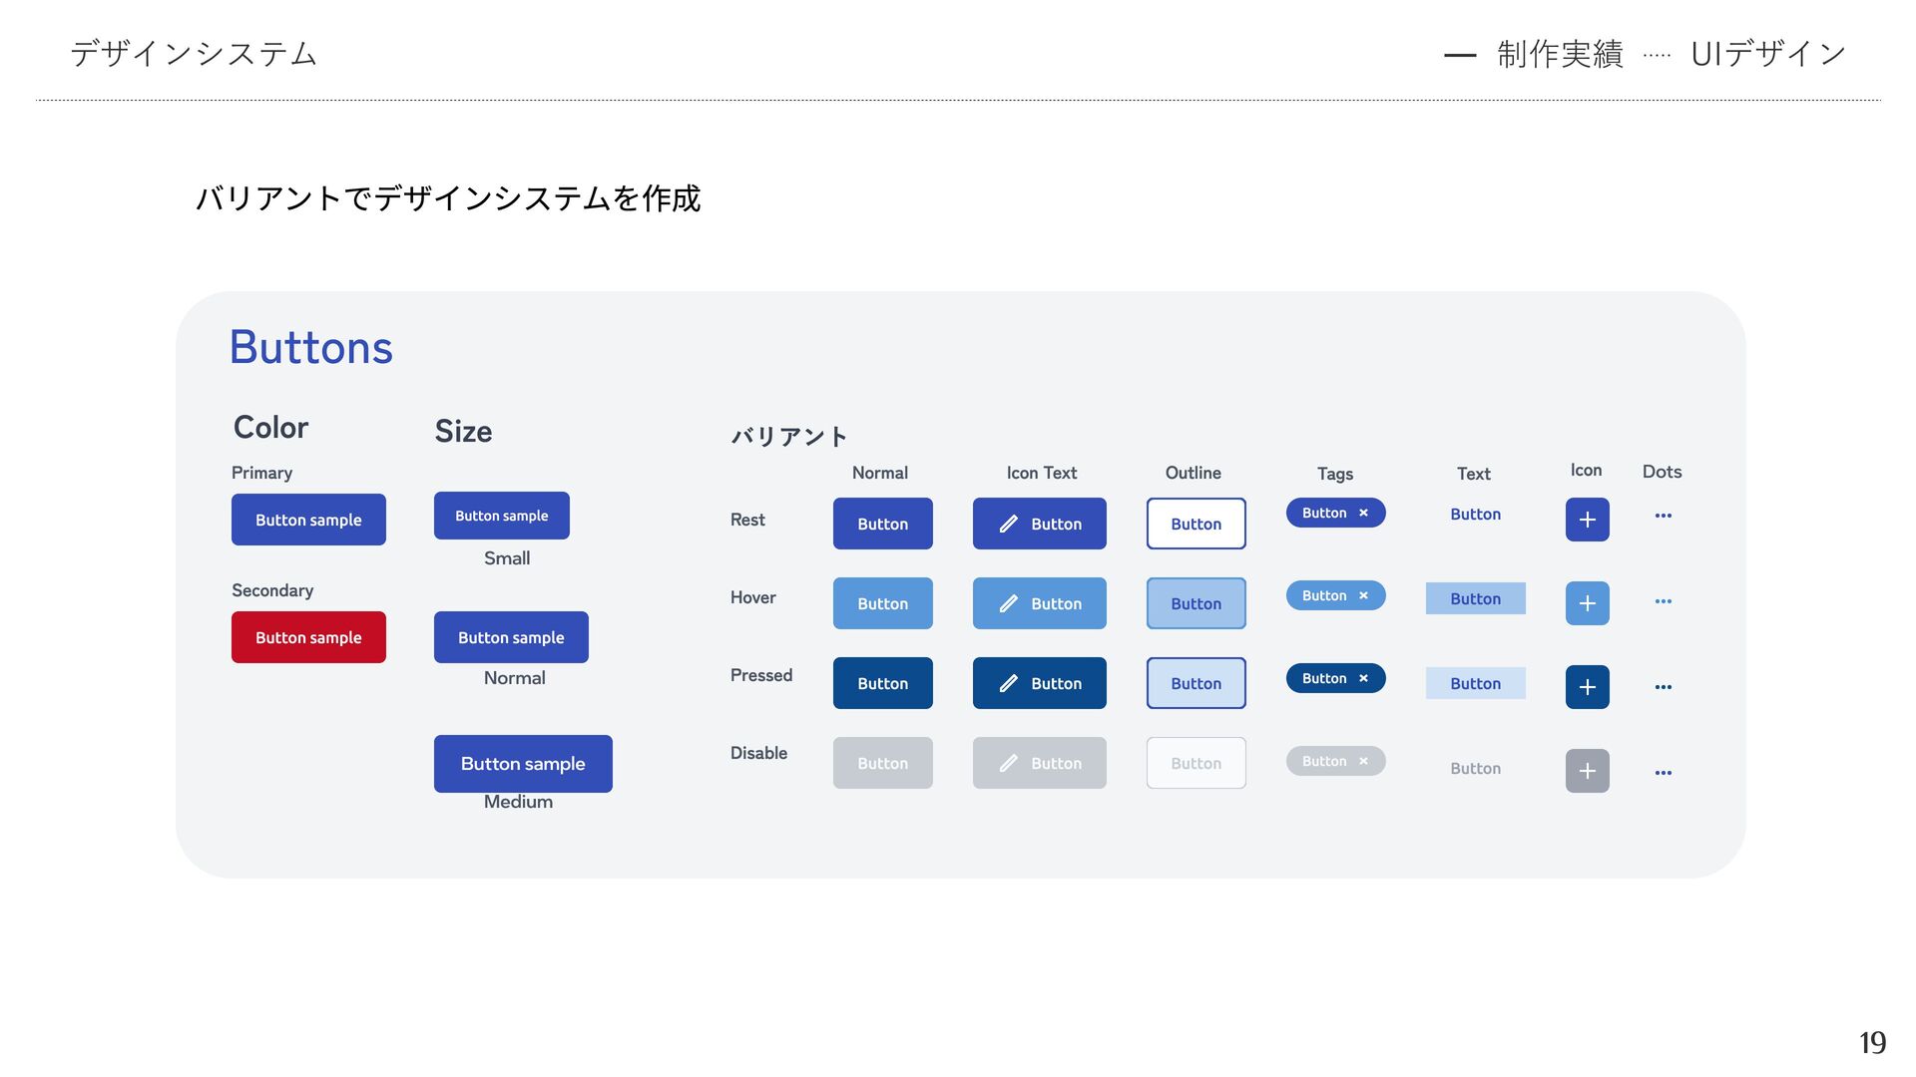Viewport: 1916px width, 1077px height.
Task: Click the Pressed row three-dots icon
Action: pos(1663,687)
